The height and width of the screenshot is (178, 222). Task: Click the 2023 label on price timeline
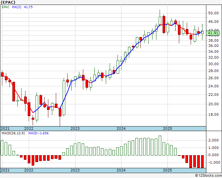tap(75, 128)
